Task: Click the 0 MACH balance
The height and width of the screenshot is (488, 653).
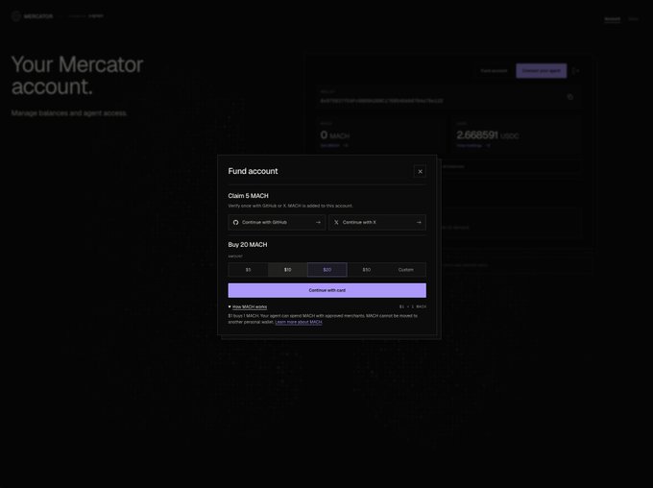Action: pos(335,135)
